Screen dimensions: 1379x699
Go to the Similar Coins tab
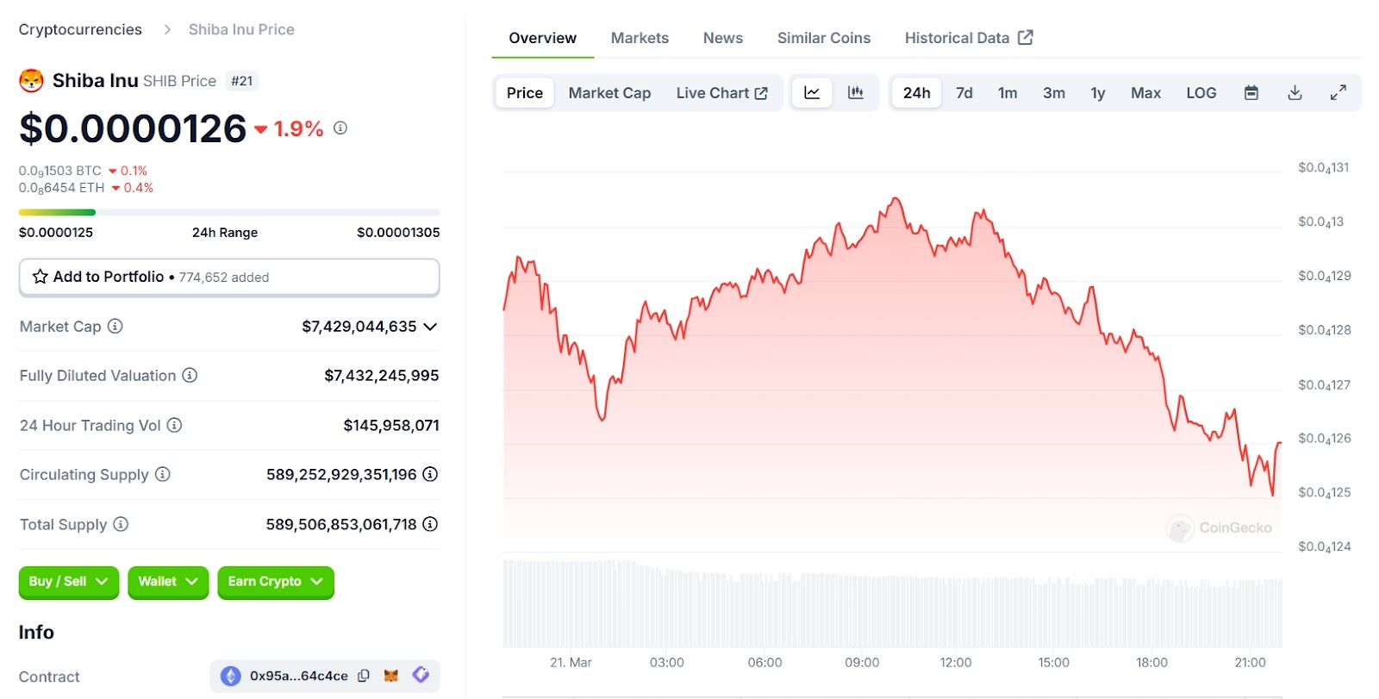coord(823,38)
